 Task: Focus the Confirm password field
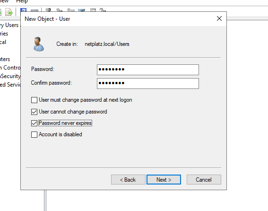point(148,83)
